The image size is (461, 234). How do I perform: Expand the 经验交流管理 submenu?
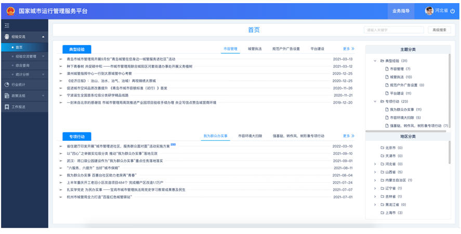point(43,56)
